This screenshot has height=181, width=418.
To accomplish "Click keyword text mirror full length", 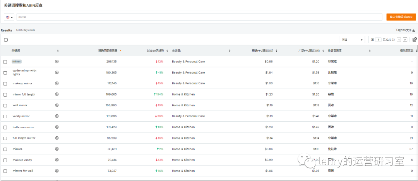I will (x=24, y=94).
